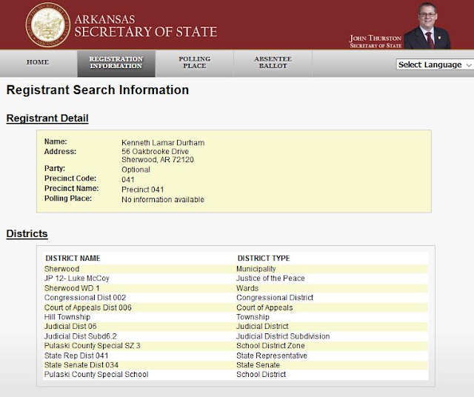Open the Select Language dropdown

tap(435, 64)
